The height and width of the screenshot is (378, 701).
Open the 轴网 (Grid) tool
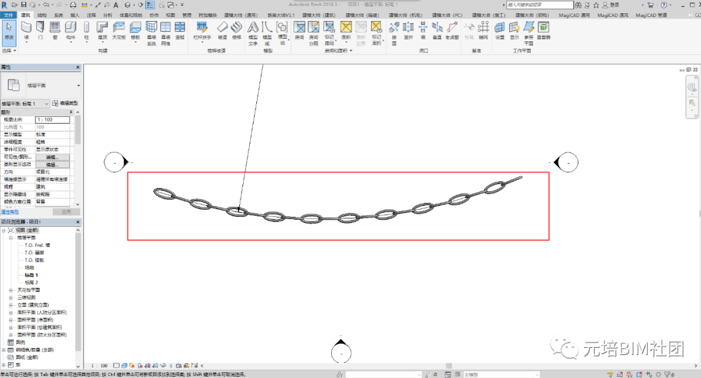pos(484,31)
